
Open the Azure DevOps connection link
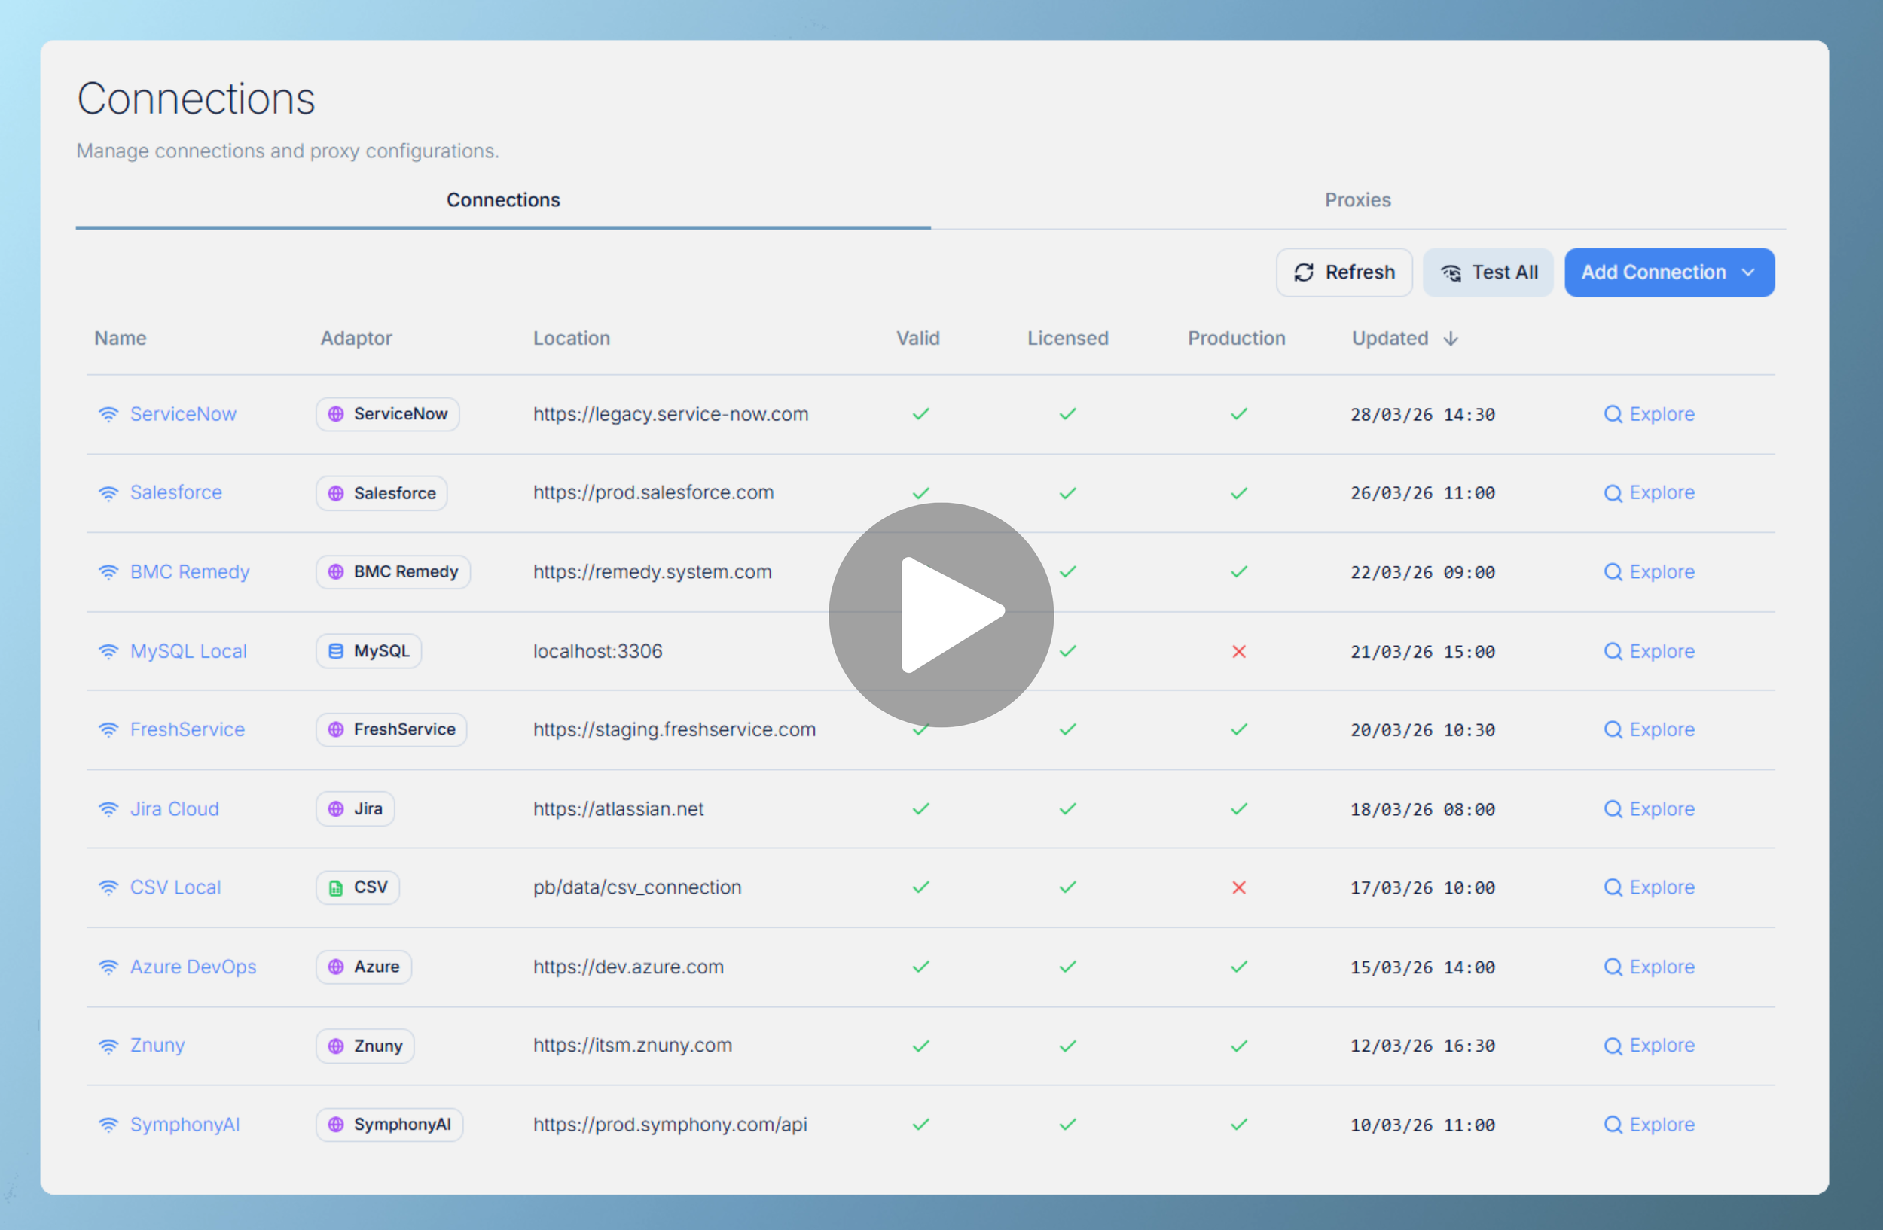tap(193, 967)
